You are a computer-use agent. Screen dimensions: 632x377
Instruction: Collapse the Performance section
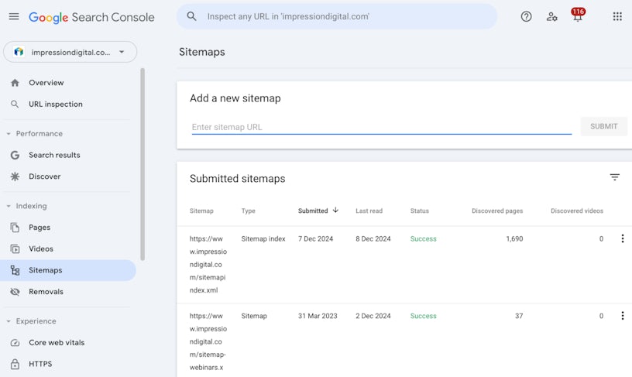9,134
